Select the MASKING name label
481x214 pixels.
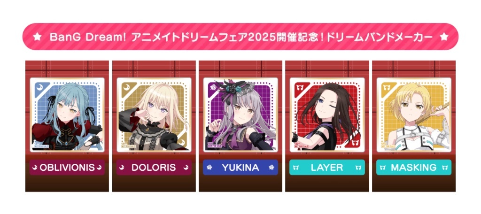413,168
